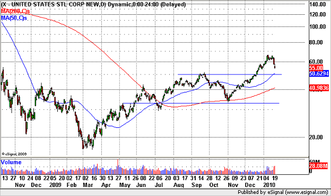This screenshot has height=196, width=331.
Task: Click the Oct month label
Action: pos(214,185)
